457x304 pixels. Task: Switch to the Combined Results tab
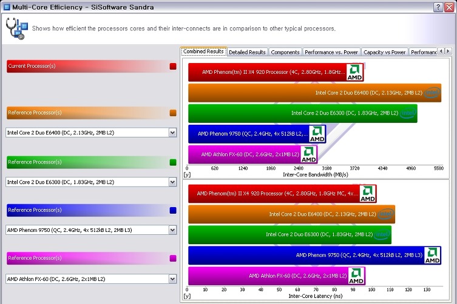(203, 51)
